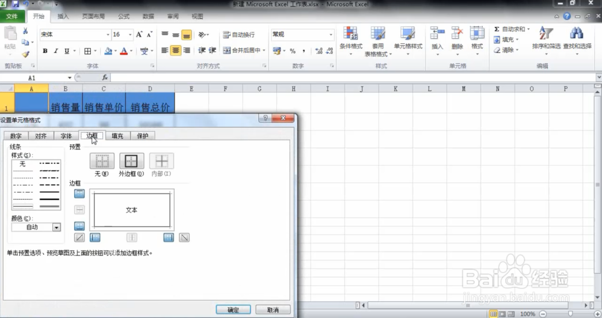Viewport: 602px width, 318px height.
Task: Align text left in Alignment group
Action: [x=165, y=50]
